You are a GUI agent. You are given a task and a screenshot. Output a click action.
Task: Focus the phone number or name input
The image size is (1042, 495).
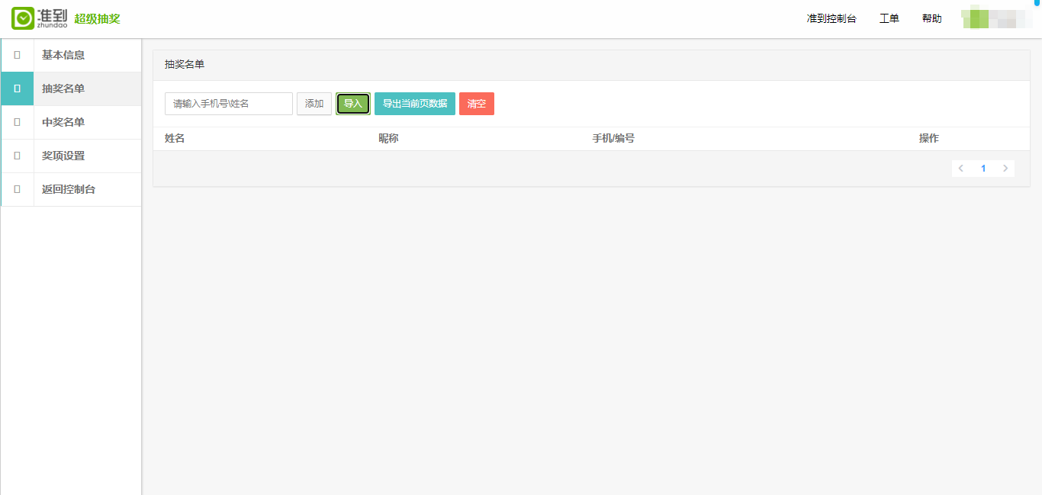pos(229,104)
